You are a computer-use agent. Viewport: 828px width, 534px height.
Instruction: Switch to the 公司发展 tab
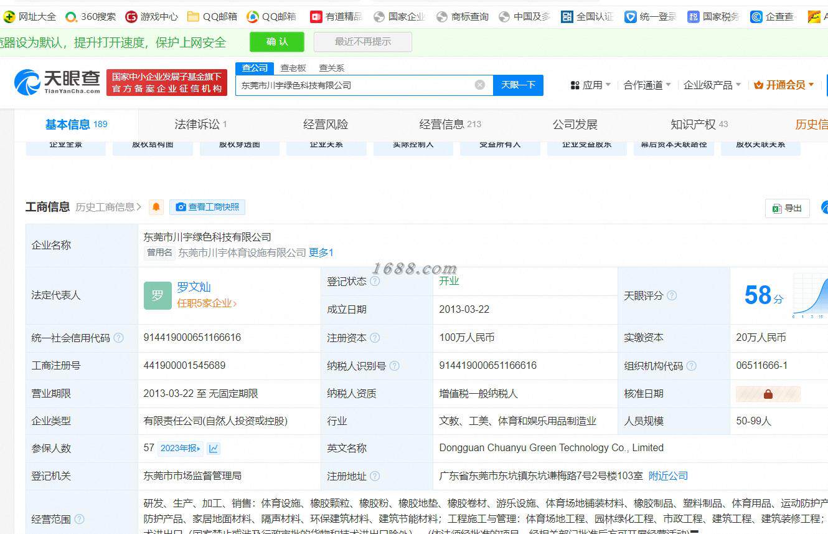point(575,125)
